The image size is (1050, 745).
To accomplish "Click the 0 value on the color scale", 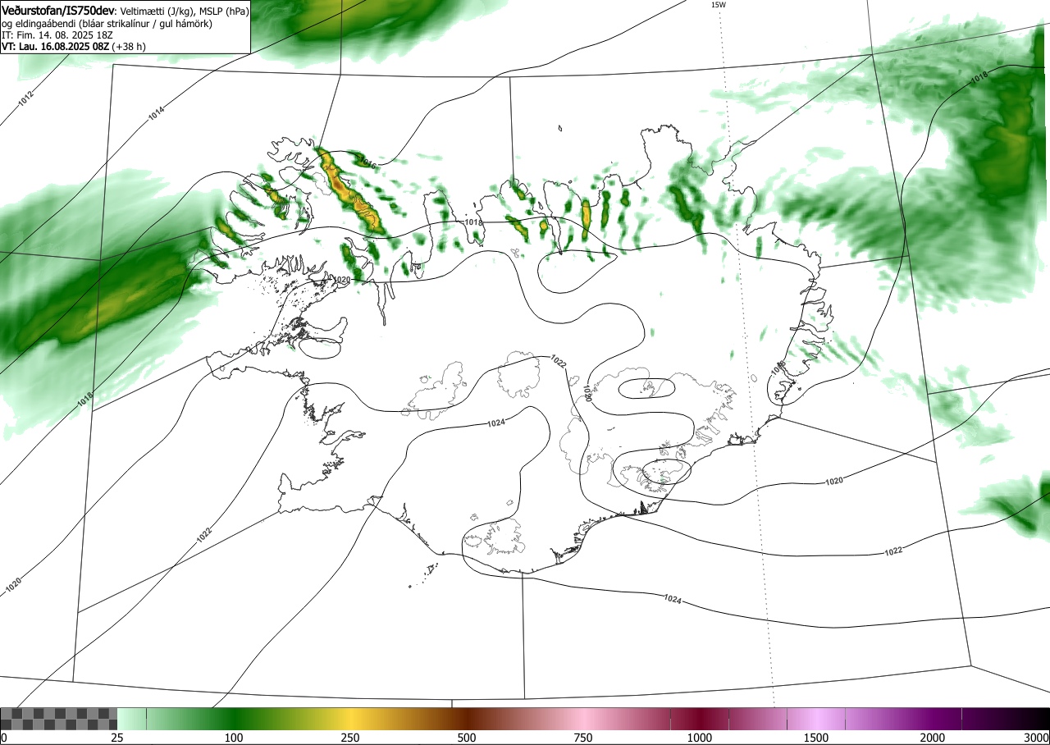I will 4,738.
